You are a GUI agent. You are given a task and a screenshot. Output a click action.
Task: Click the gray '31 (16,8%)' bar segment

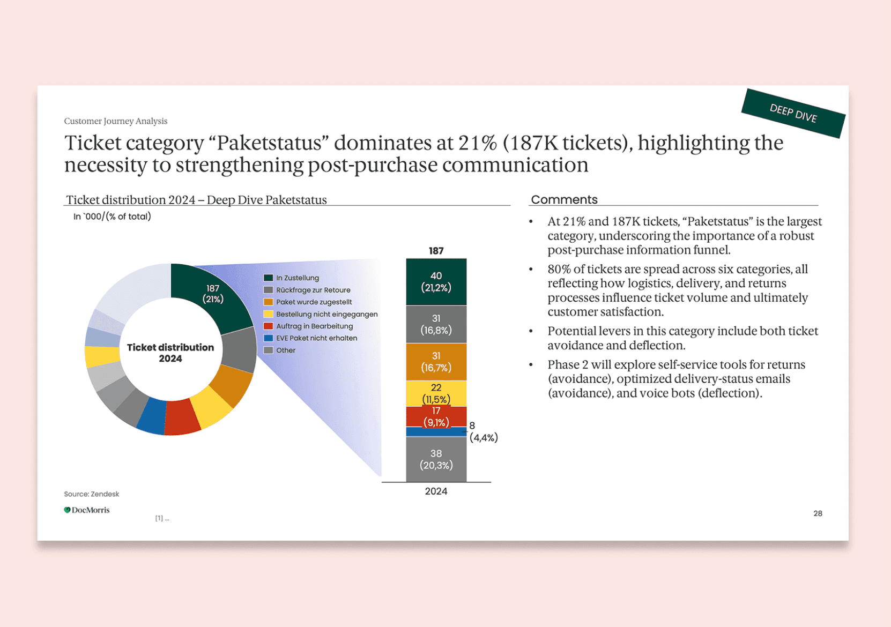tap(436, 324)
